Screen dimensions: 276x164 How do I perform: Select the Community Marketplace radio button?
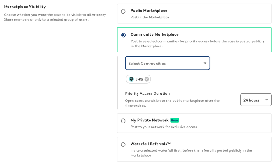click(x=123, y=35)
